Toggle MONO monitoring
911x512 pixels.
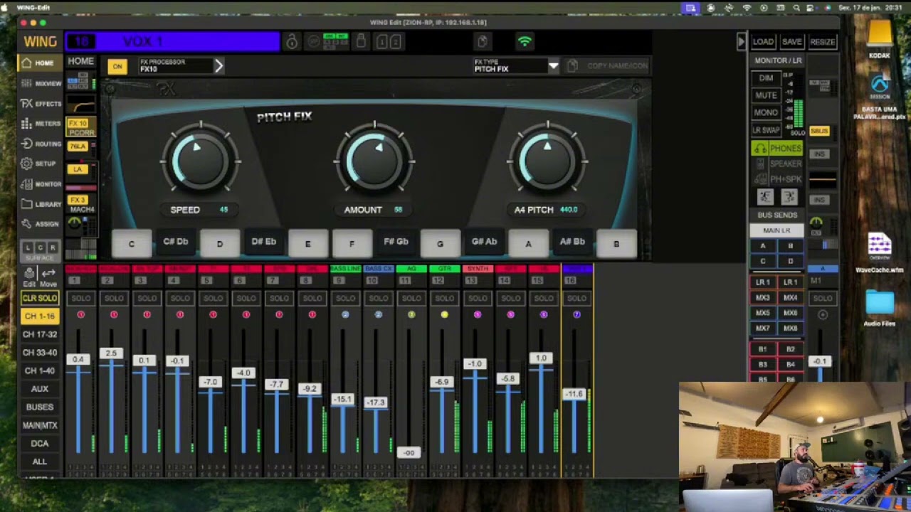coord(766,112)
